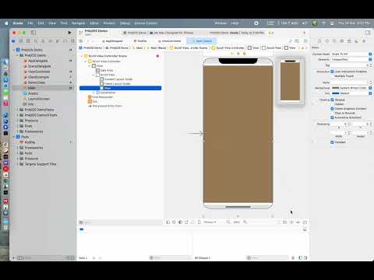The image size is (374, 280).
Task: Open the File menu
Action: pyautogui.click(x=30, y=23)
